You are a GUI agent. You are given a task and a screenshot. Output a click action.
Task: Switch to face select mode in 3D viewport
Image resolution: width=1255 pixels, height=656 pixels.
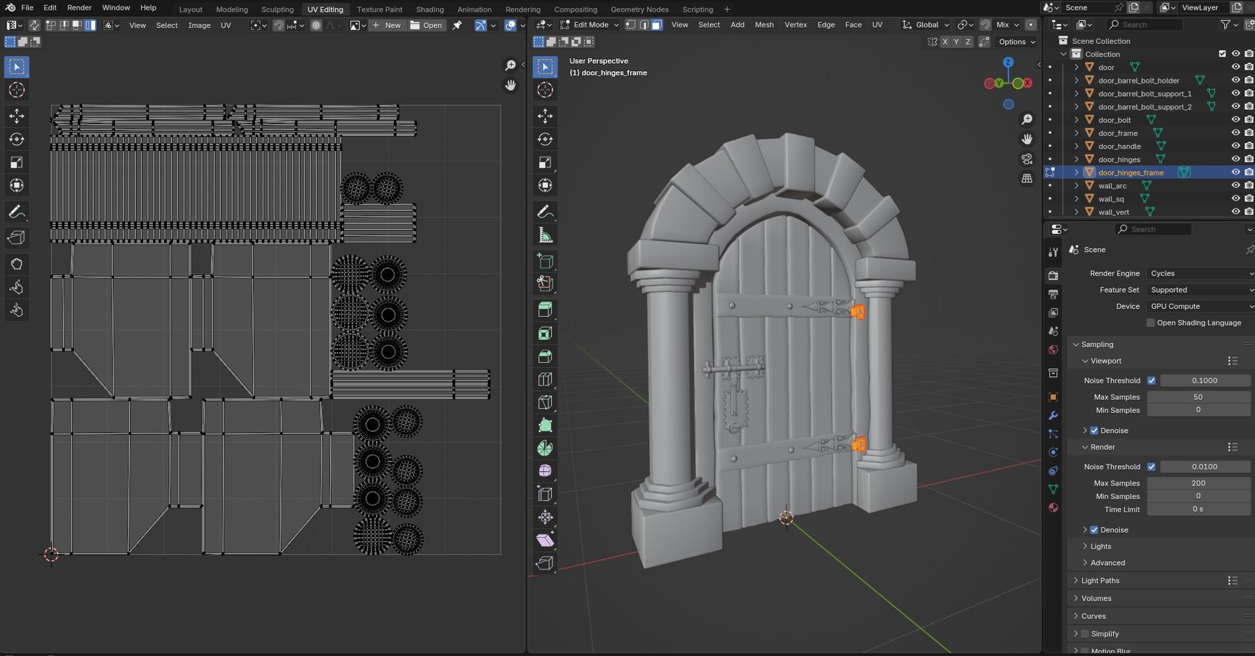(657, 25)
